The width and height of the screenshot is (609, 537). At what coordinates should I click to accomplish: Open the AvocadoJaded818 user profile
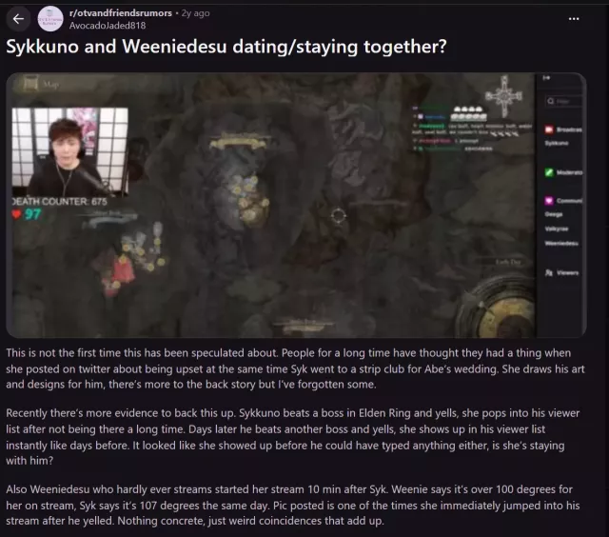tap(108, 26)
